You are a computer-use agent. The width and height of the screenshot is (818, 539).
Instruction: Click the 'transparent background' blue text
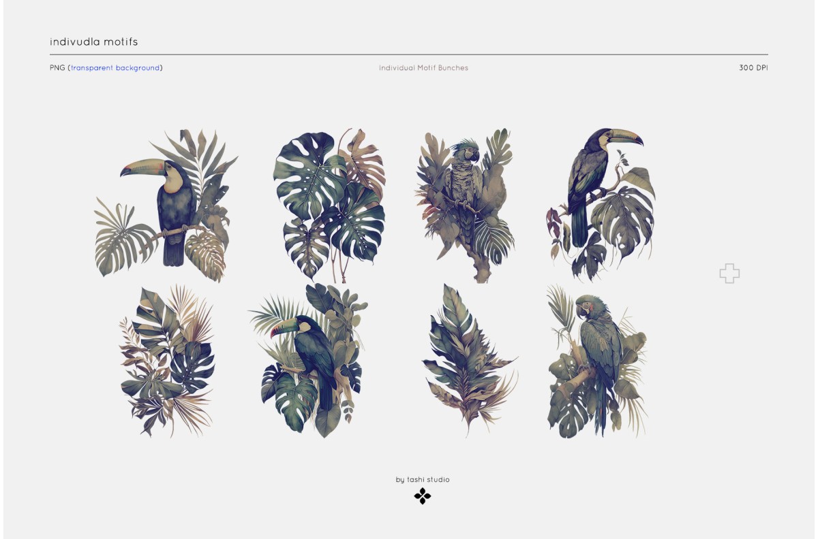115,67
